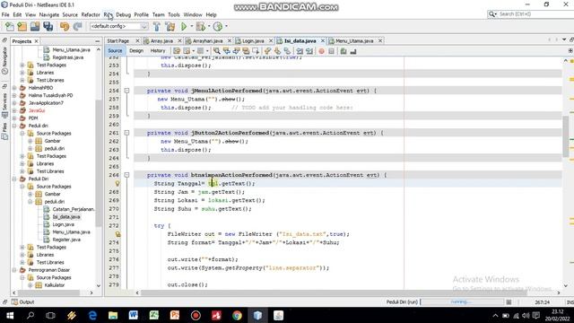Switch to Menu_Utama.java tab
The width and height of the screenshot is (574, 323).
pos(354,40)
